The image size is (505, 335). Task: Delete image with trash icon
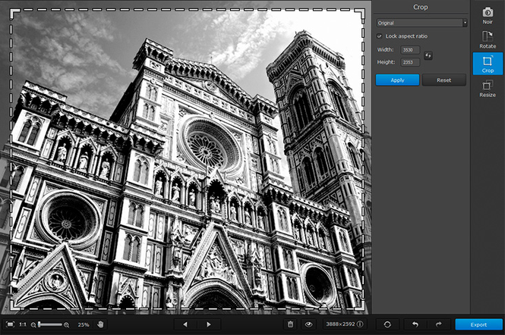[x=290, y=324]
